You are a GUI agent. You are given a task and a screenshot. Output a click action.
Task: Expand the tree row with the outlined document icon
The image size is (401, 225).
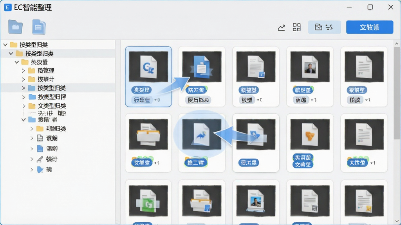pos(32,138)
